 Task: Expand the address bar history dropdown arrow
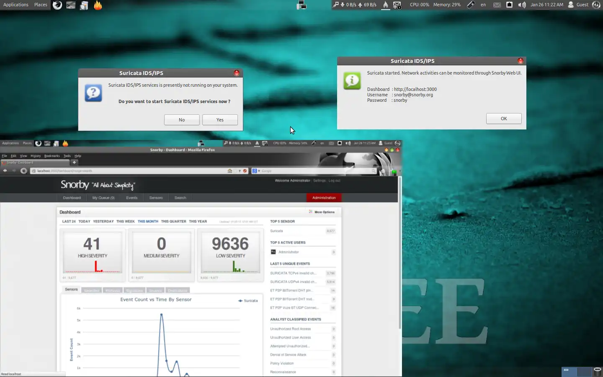[240, 171]
